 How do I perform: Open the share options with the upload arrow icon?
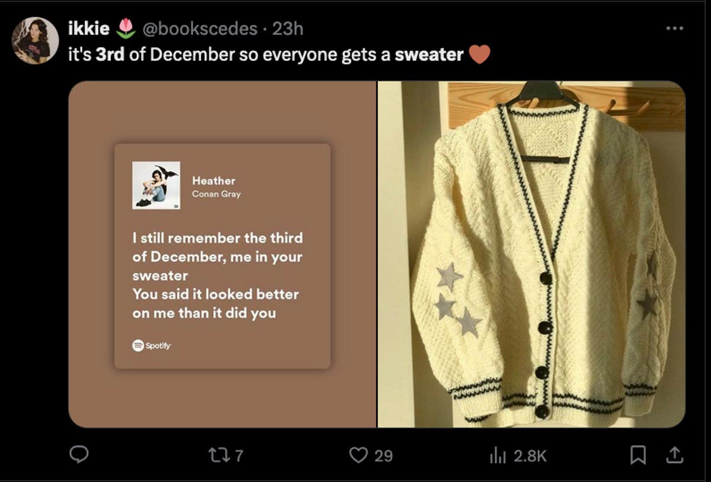point(674,455)
